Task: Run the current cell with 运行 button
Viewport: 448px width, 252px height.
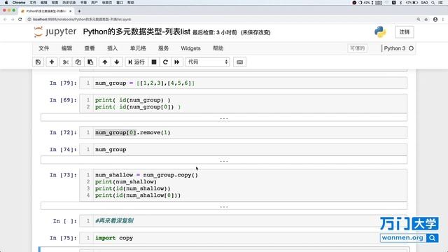Action: tap(136, 62)
